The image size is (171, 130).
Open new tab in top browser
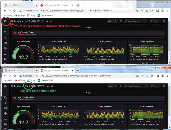(x=78, y=5)
